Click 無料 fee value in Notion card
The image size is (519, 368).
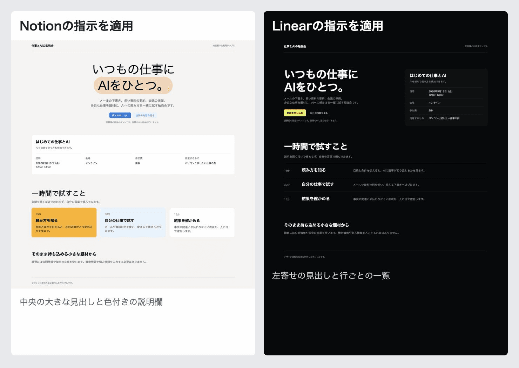138,163
